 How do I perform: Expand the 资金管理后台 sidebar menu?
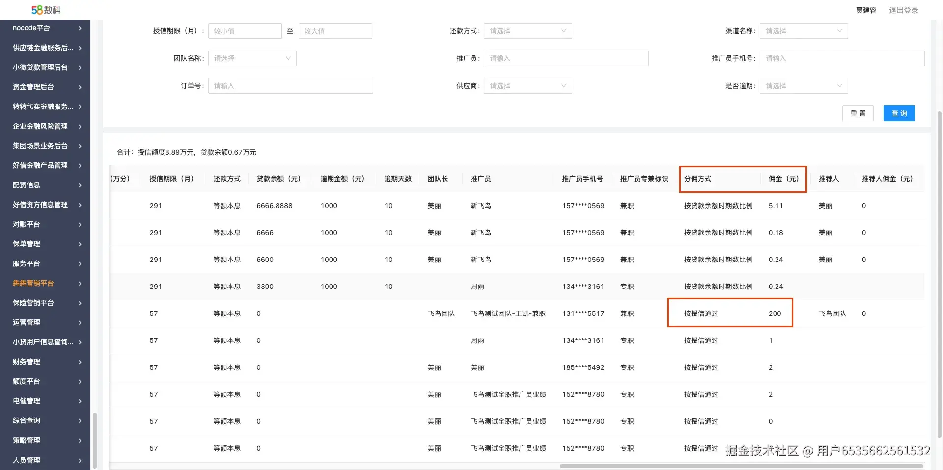45,87
